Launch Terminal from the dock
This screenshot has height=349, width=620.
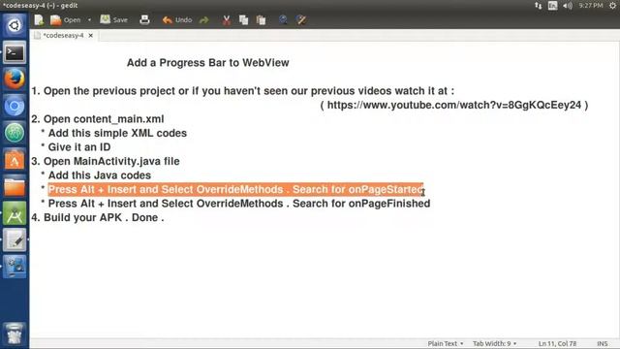point(15,52)
